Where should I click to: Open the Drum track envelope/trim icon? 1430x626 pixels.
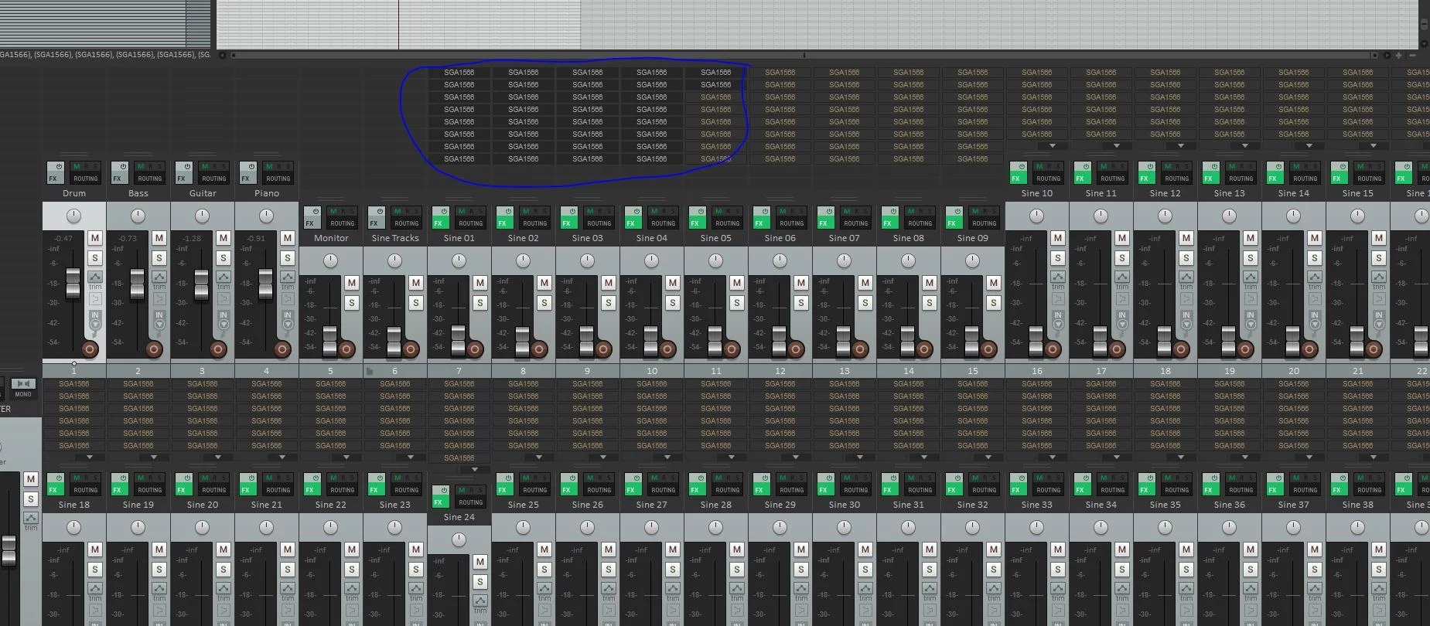pos(95,277)
